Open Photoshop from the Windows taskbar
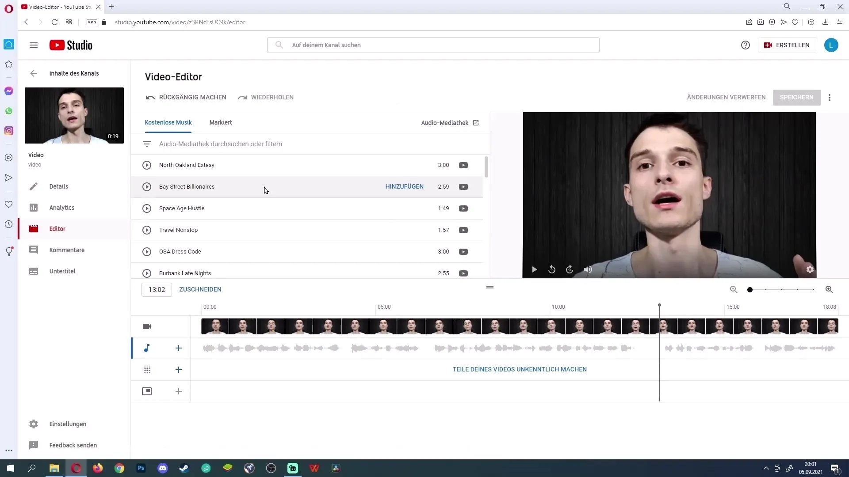Viewport: 849px width, 477px height. click(x=141, y=468)
